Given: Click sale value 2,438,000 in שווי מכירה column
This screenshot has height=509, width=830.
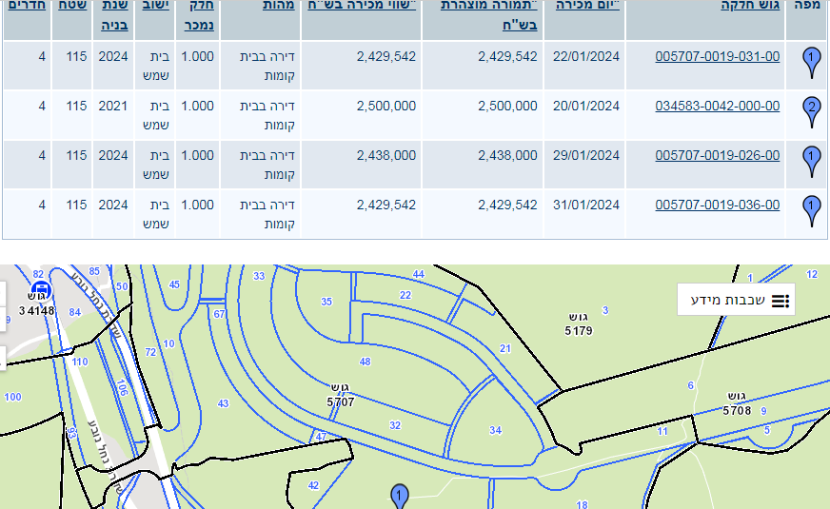Looking at the screenshot, I should pos(386,155).
